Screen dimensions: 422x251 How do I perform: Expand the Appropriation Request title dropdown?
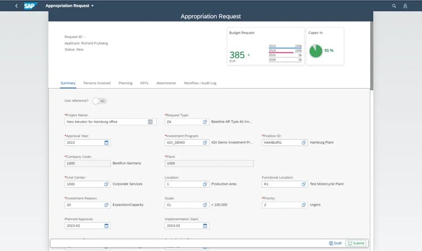pyautogui.click(x=92, y=6)
